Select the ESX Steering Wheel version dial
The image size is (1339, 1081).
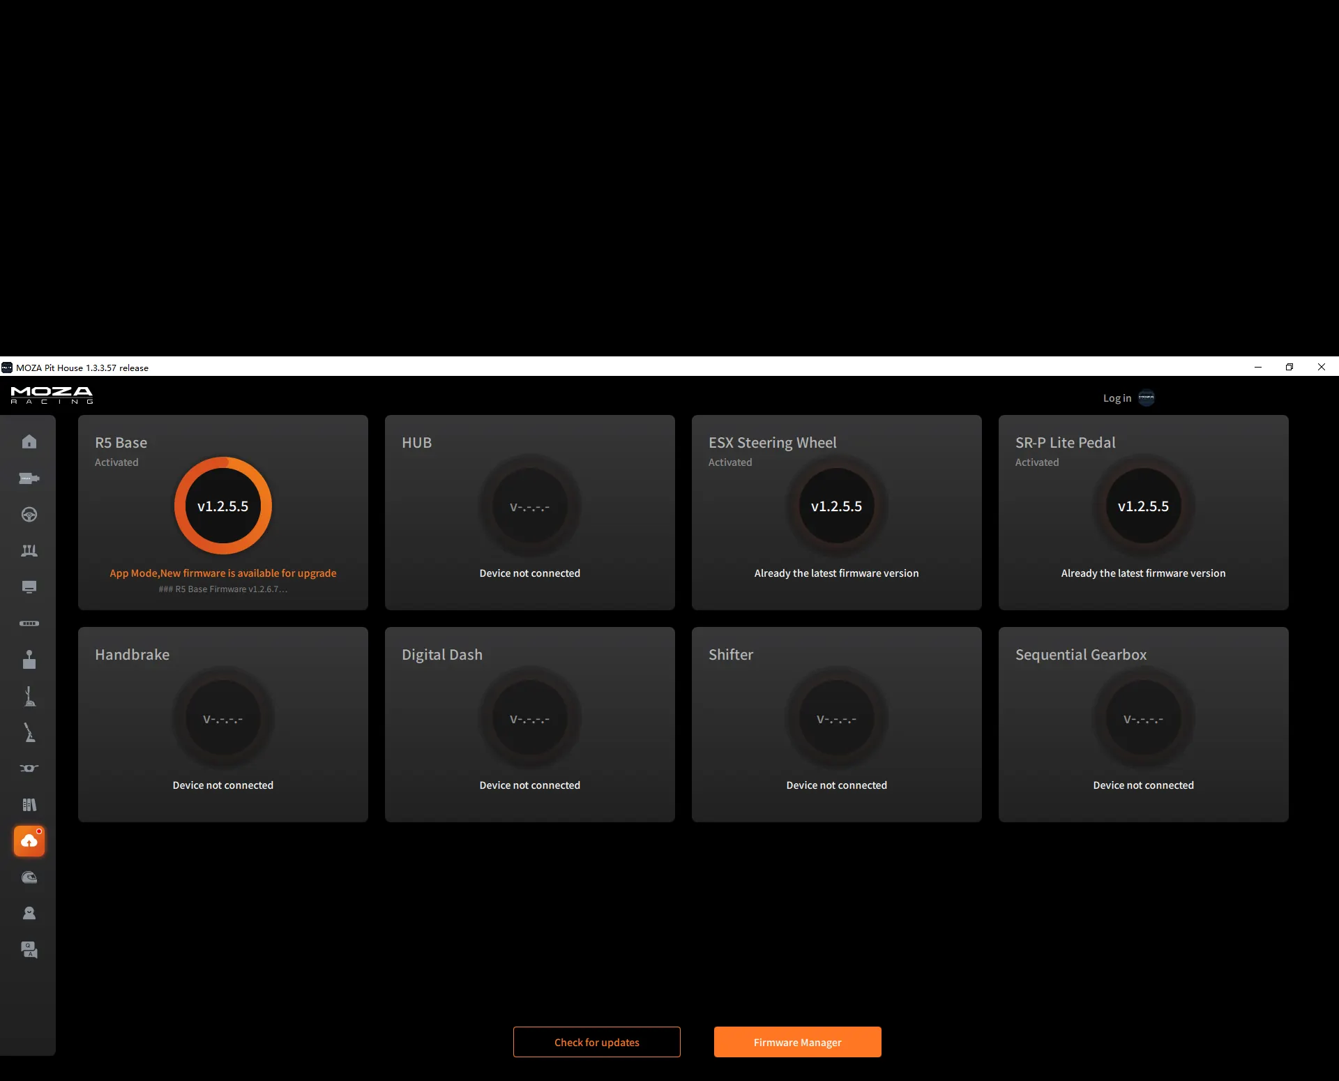(x=837, y=506)
